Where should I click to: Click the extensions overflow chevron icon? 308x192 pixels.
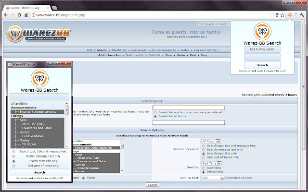pos(295,15)
